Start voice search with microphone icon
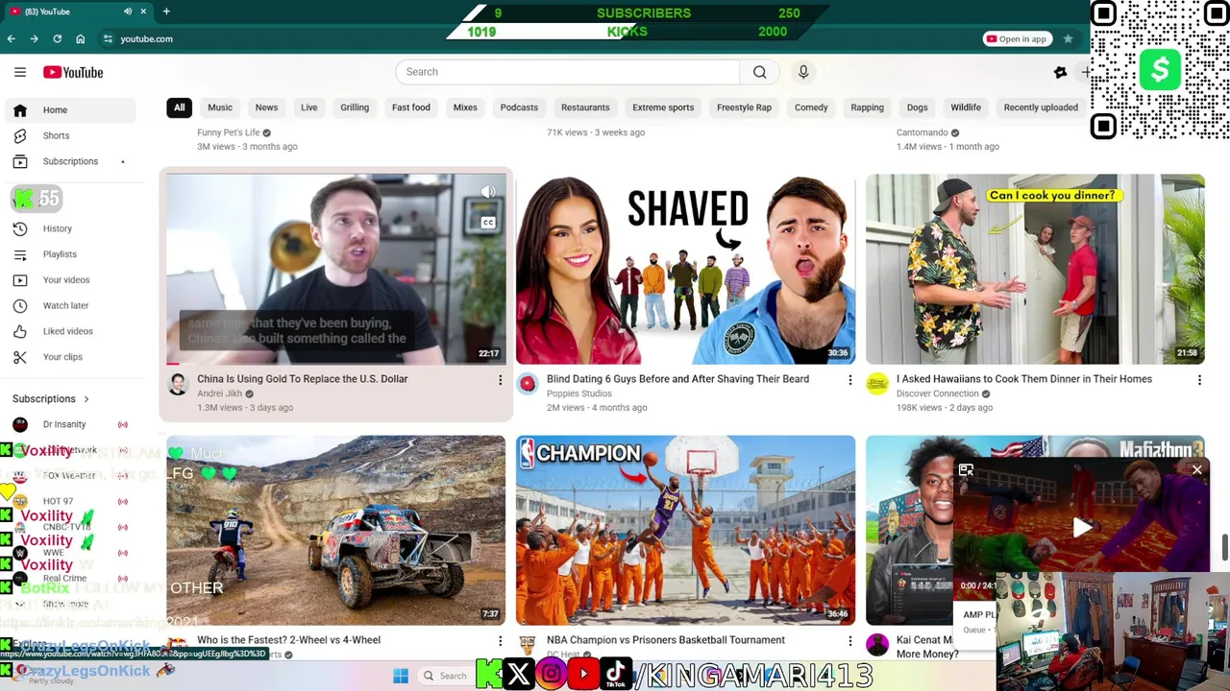1230x691 pixels. [803, 72]
